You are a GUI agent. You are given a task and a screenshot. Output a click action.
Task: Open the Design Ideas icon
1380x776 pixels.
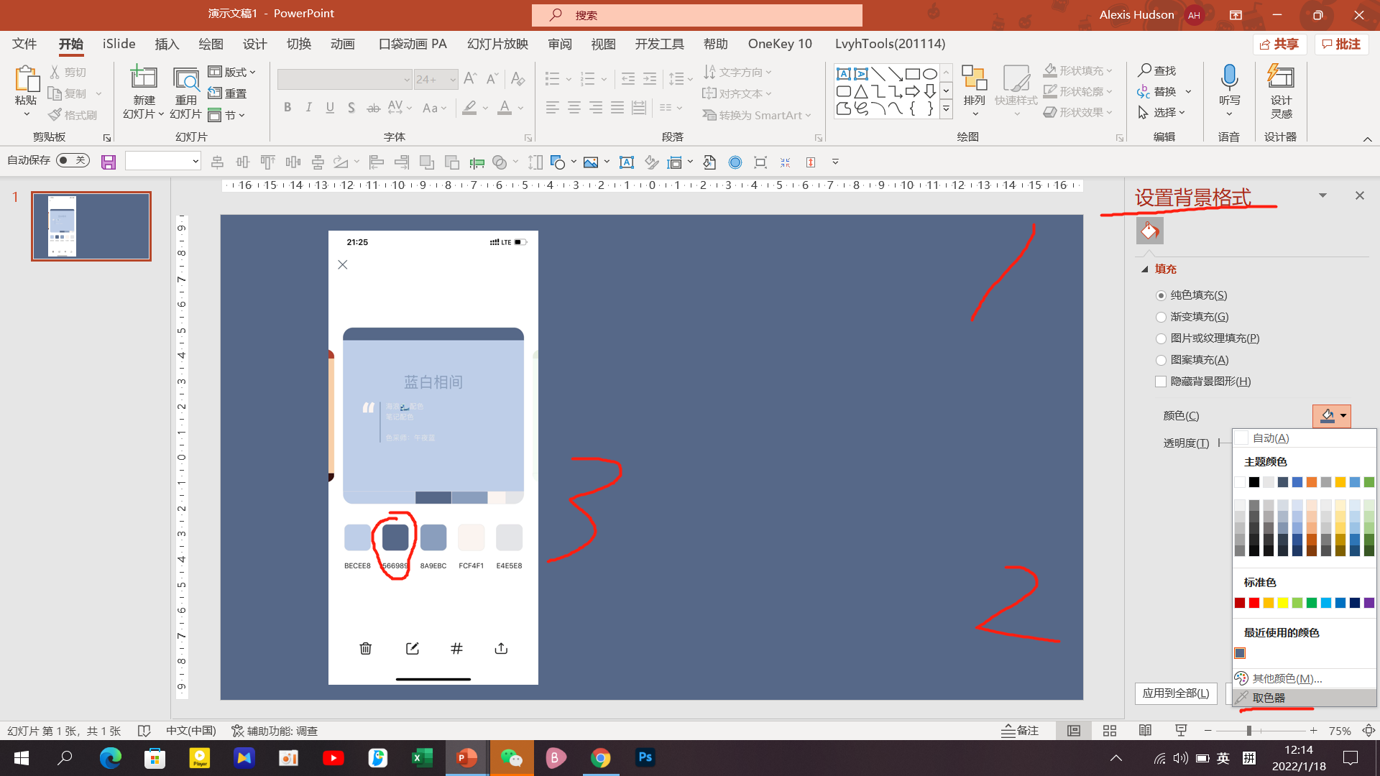(x=1281, y=78)
